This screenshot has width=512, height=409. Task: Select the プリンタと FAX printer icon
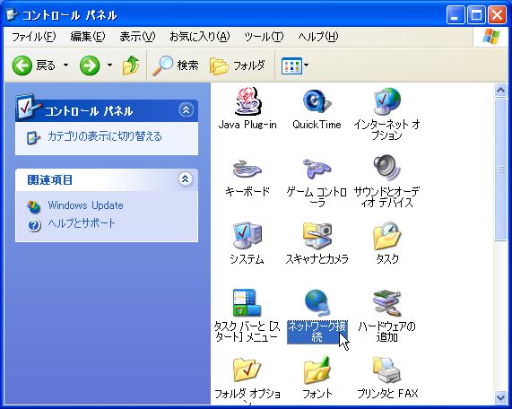click(x=387, y=370)
